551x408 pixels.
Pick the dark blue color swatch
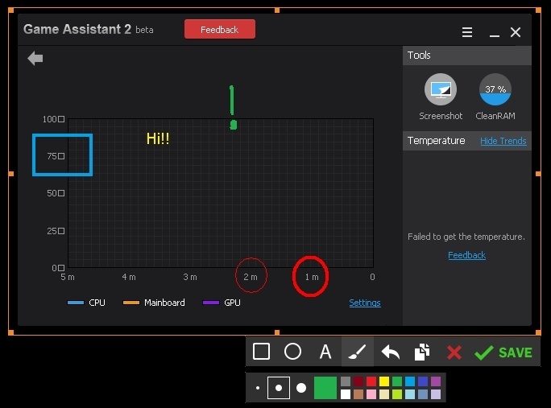423,381
